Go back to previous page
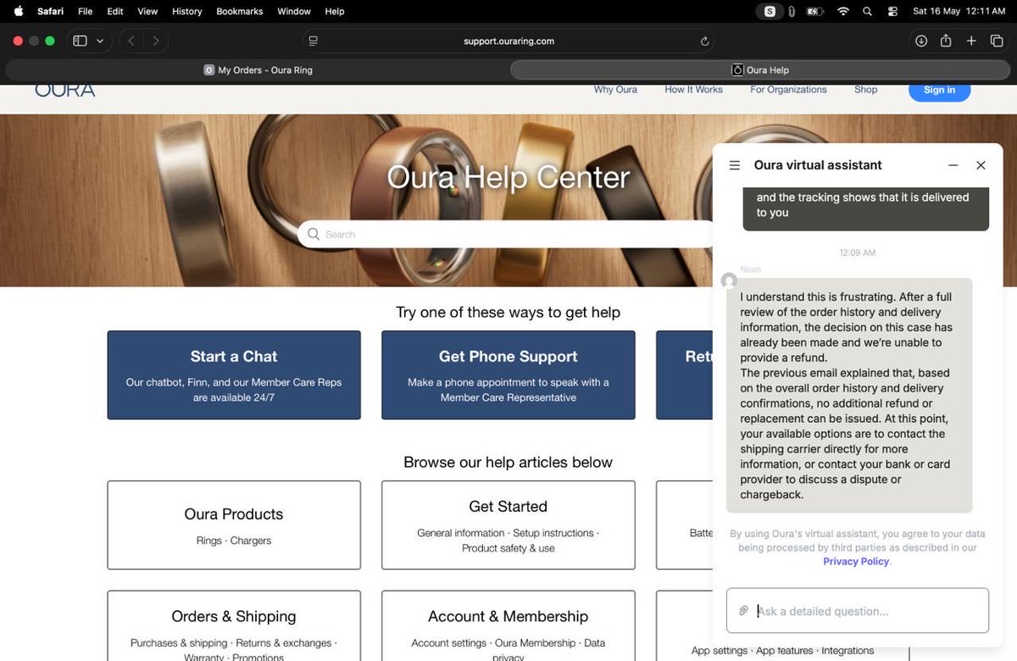This screenshot has height=661, width=1017. pyautogui.click(x=131, y=41)
